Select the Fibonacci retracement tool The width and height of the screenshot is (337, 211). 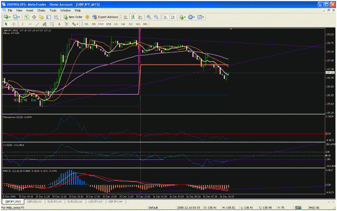pos(52,24)
